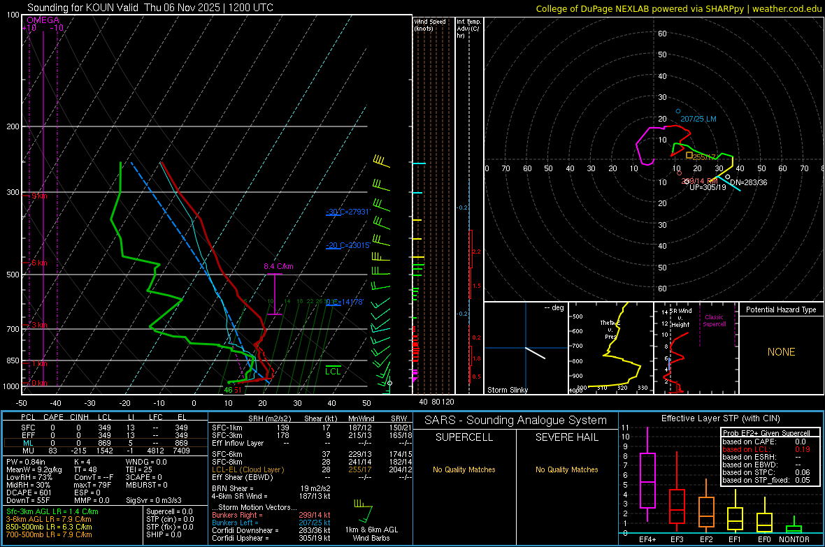Click 'Effective Layer STP (with CIN)' title
The width and height of the screenshot is (825, 547).
[721, 418]
